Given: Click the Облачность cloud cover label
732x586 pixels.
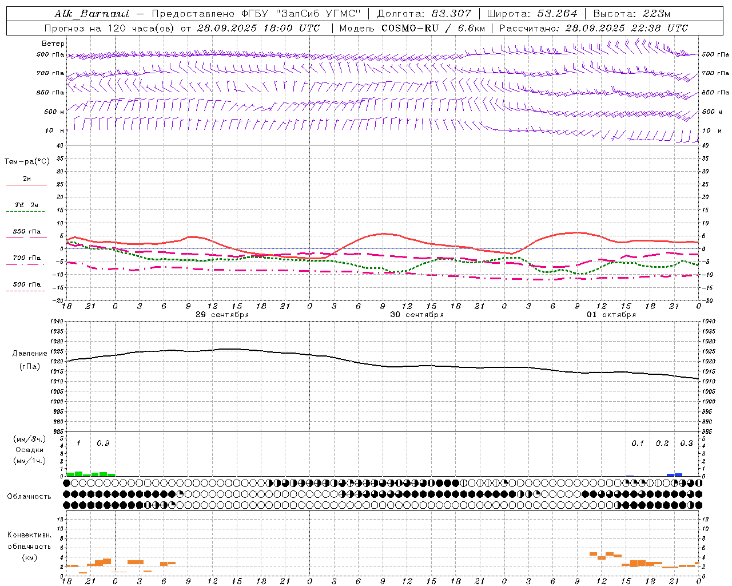Looking at the screenshot, I should (x=29, y=497).
